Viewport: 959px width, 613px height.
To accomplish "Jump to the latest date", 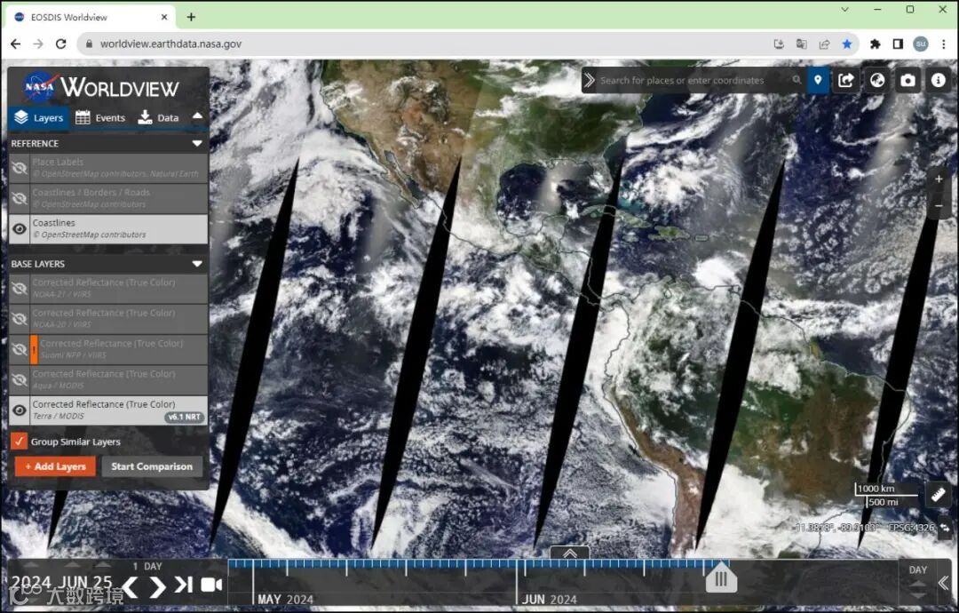I will [183, 585].
